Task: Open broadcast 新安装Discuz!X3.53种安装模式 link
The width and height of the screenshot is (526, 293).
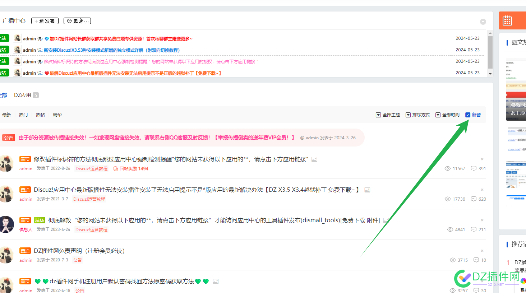Action: [112, 50]
